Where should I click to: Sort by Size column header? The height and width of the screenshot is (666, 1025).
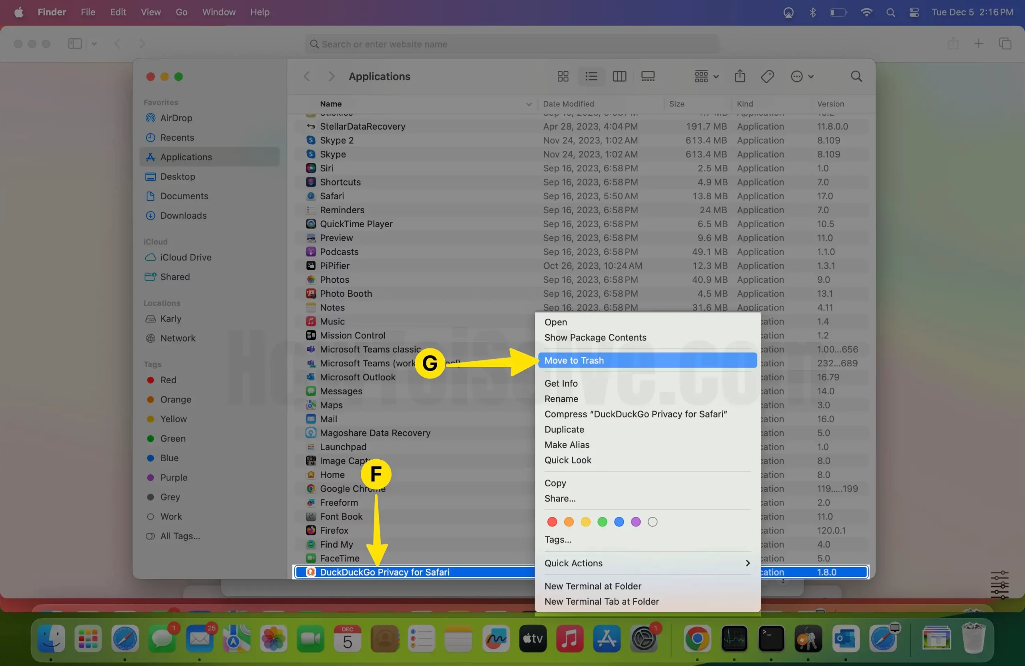(697, 104)
